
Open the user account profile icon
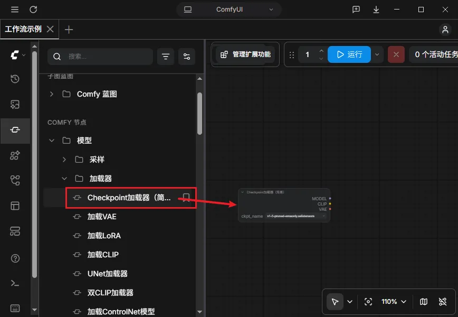[x=445, y=29]
